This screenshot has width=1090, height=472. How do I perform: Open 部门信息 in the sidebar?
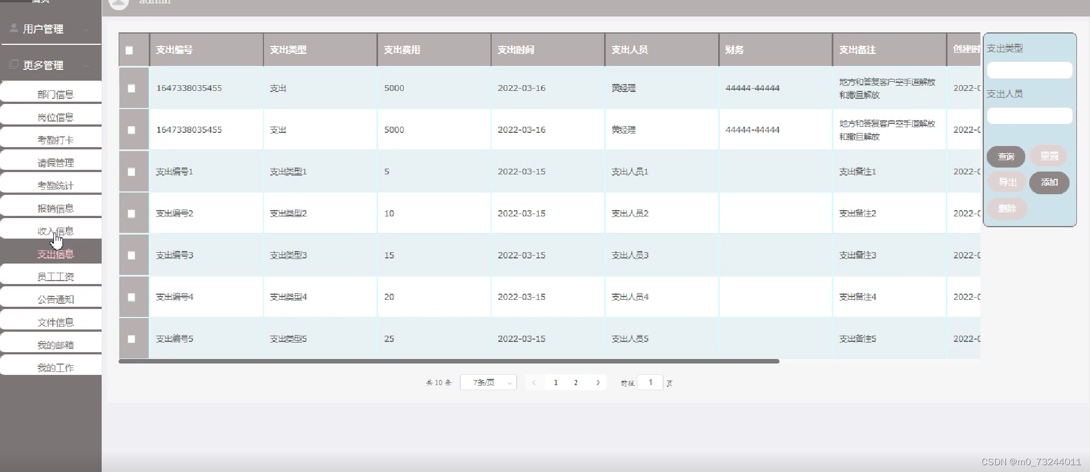pos(51,93)
